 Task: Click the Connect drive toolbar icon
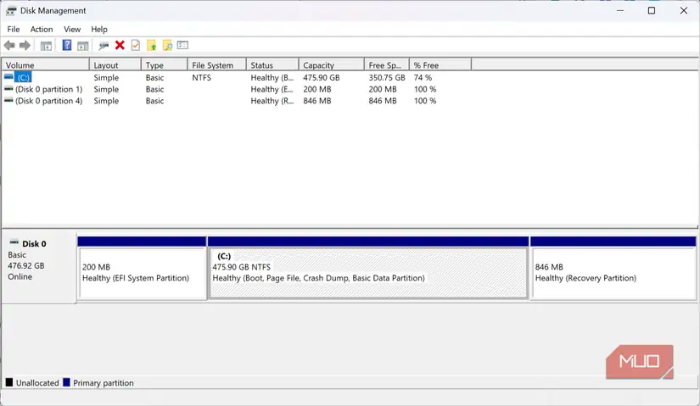(x=104, y=46)
